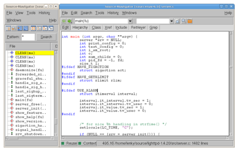Click the variable icon beside srv_shutdown.. row
Screen dimensions: 240x152
coord(12,134)
